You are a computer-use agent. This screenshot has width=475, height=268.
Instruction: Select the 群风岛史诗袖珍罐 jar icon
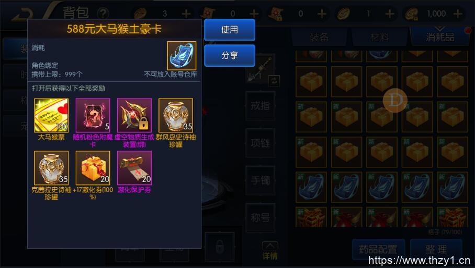(x=176, y=115)
